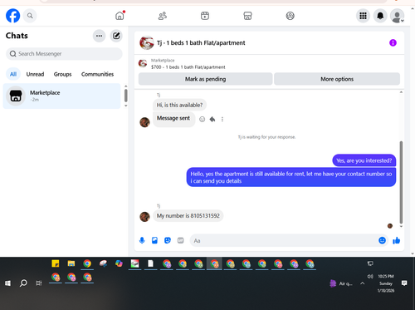Click the More options button
415x310 pixels.
point(337,79)
